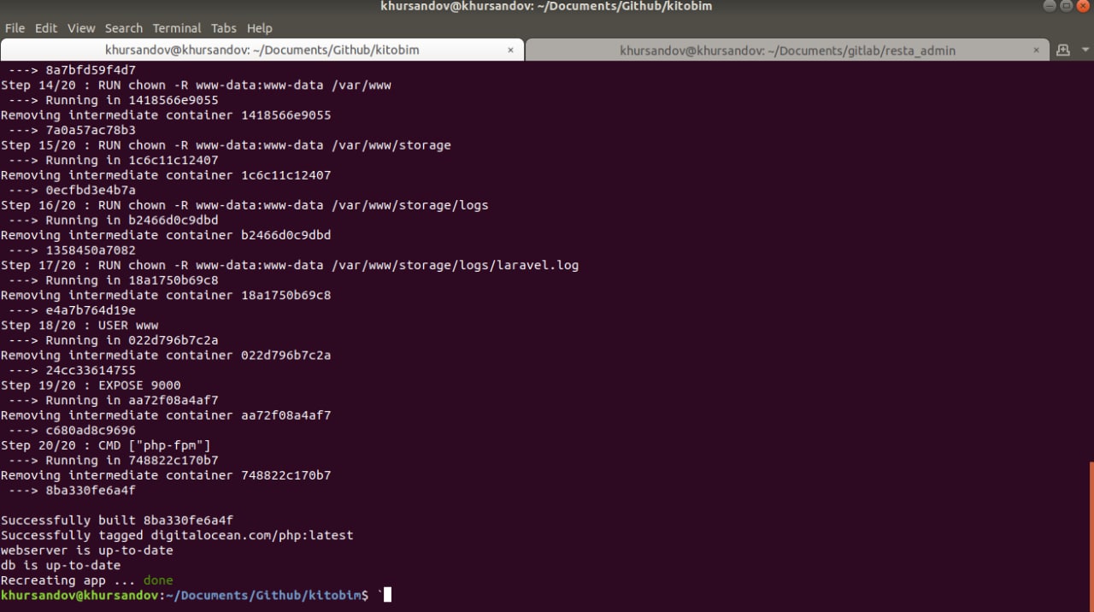Screen dimensions: 1094x612
Task: Click the '---> 7a0a57ac78b3' line
Action: (x=72, y=130)
